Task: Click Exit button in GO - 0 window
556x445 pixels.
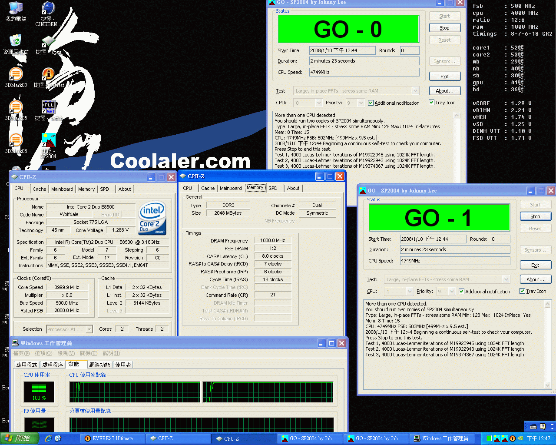Action: tap(444, 76)
